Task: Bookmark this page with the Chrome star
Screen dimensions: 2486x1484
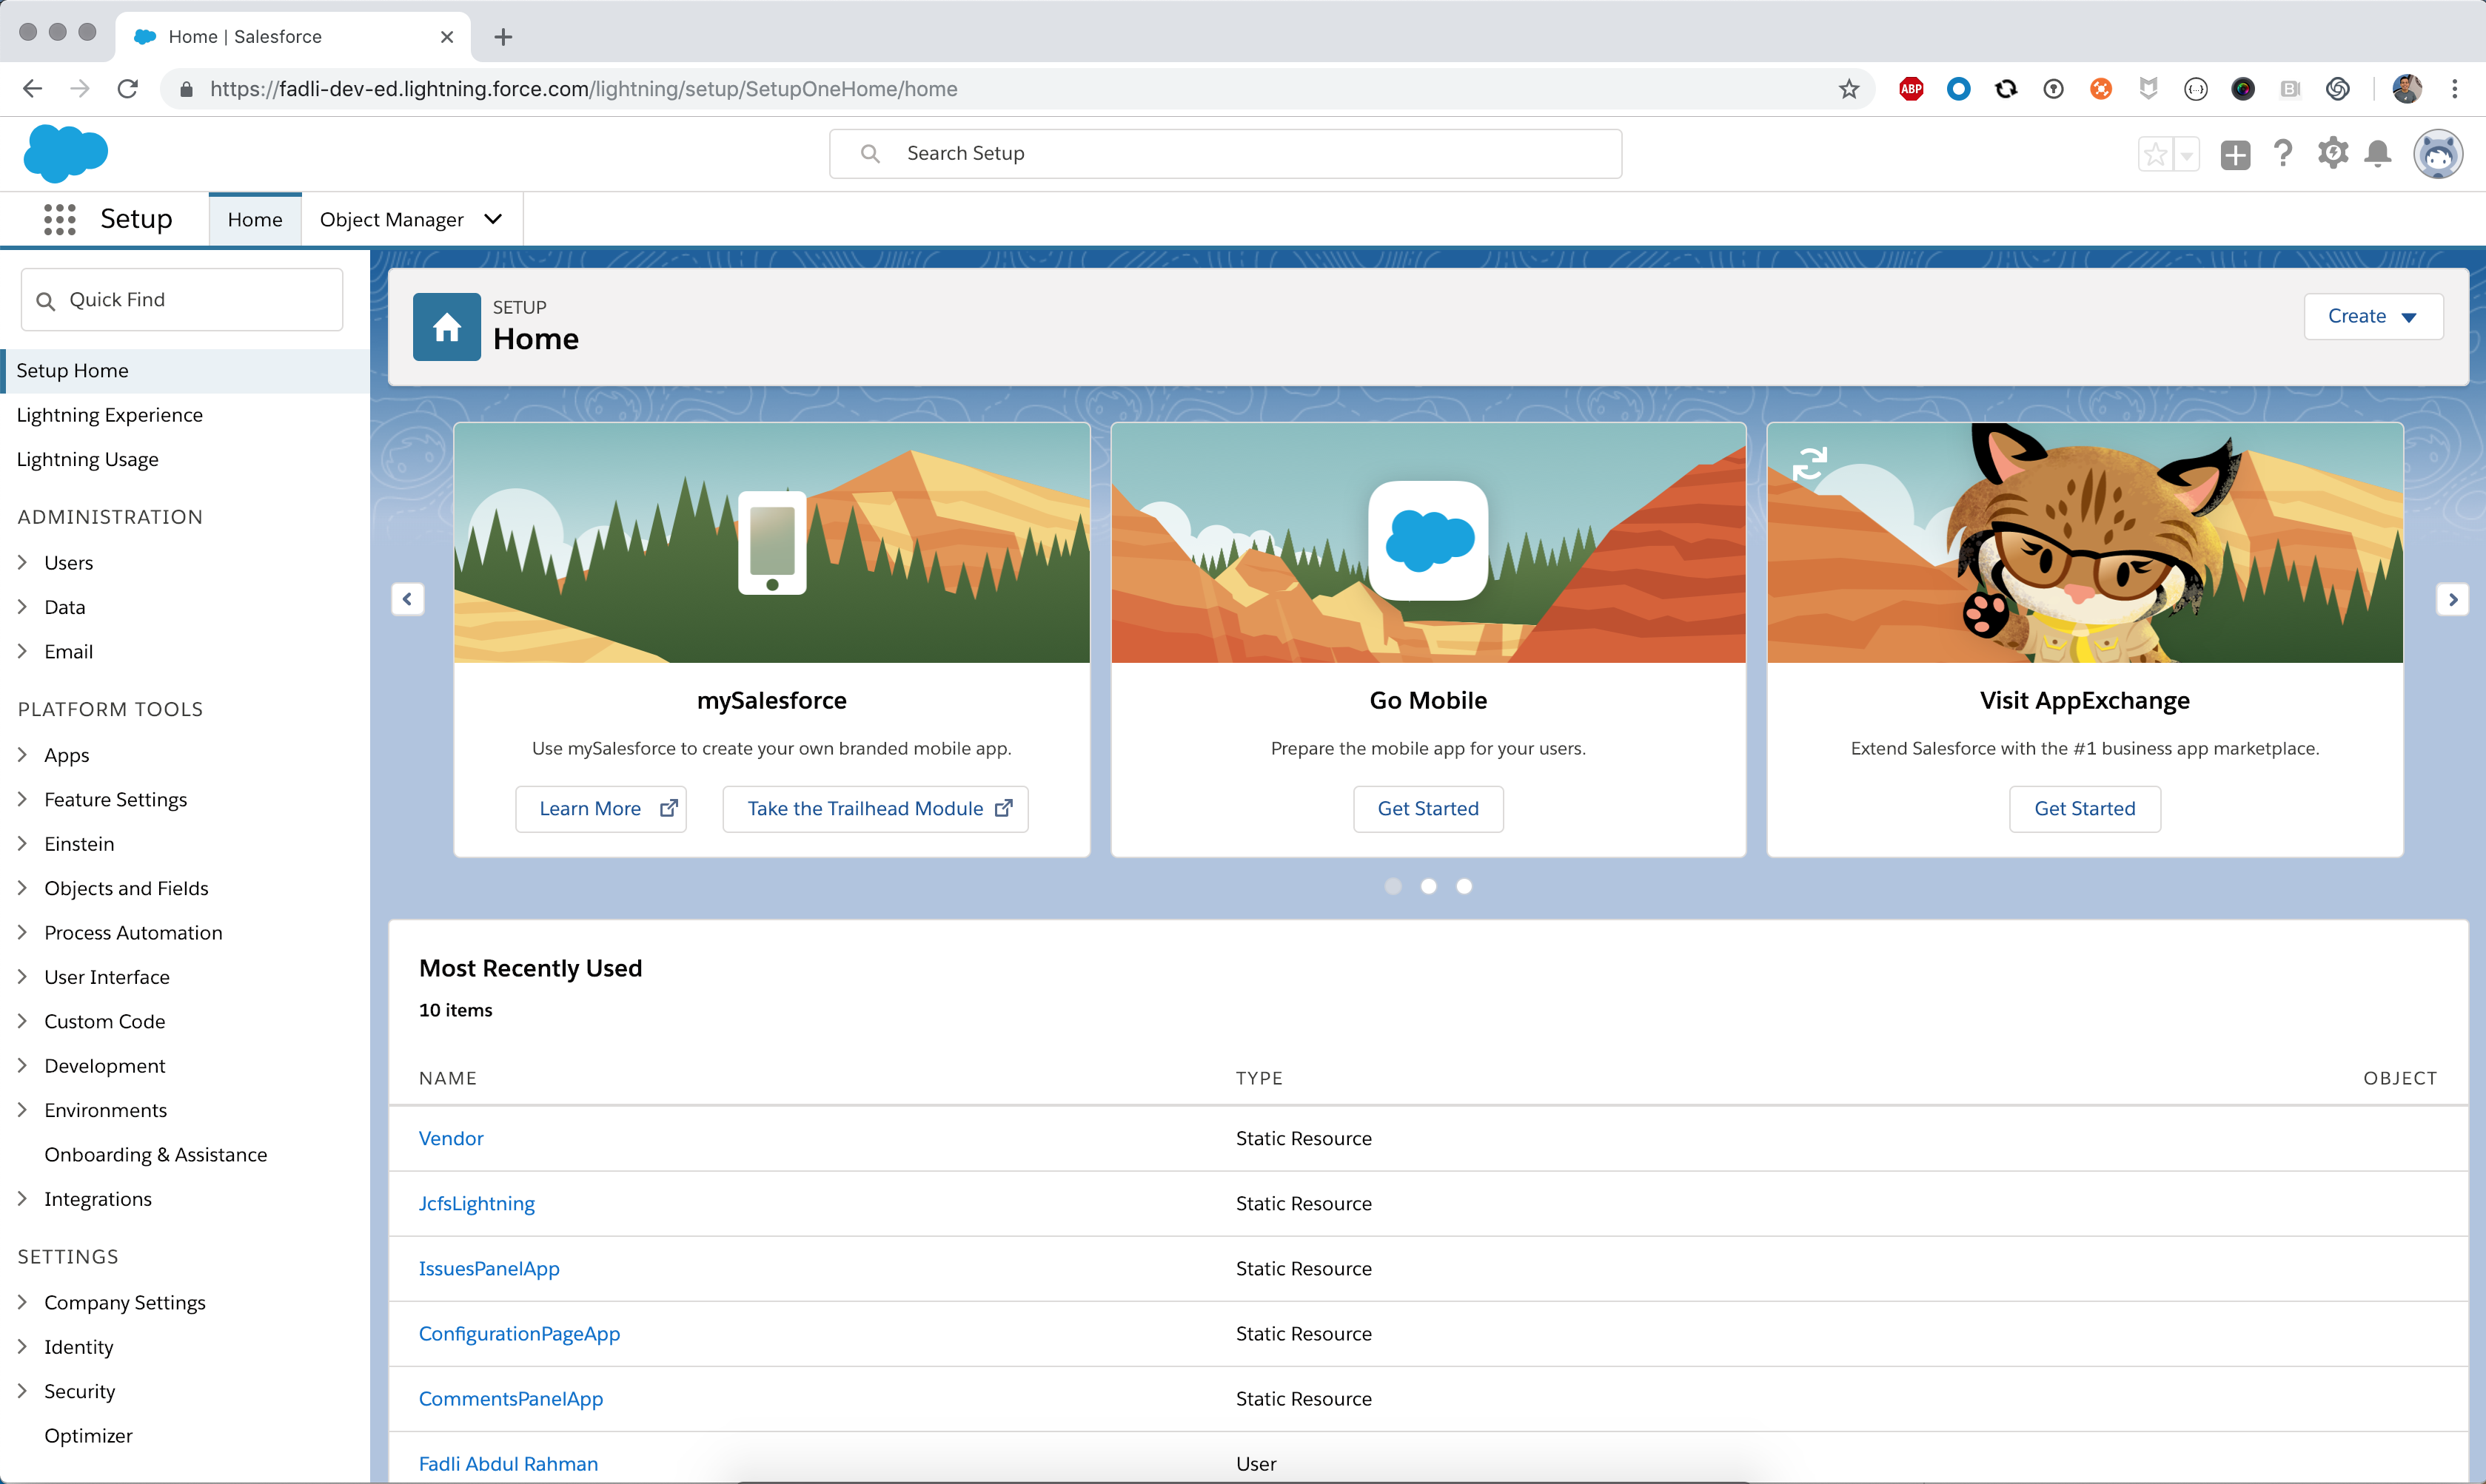Action: 1849,89
